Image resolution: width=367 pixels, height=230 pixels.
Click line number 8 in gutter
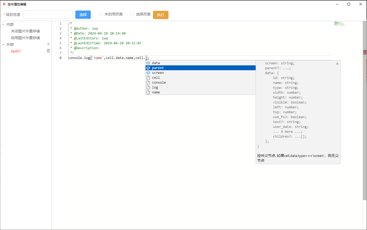pos(60,58)
